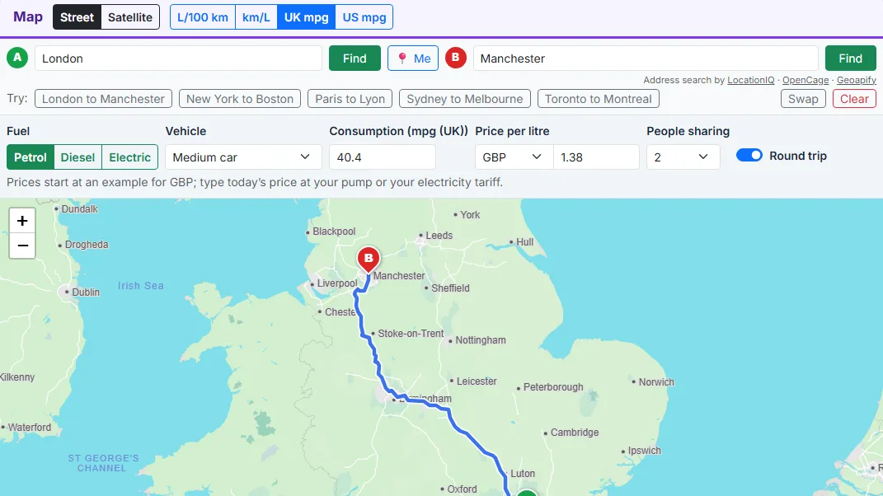Find the Manchester destination address
This screenshot has width=883, height=496.
click(x=850, y=58)
